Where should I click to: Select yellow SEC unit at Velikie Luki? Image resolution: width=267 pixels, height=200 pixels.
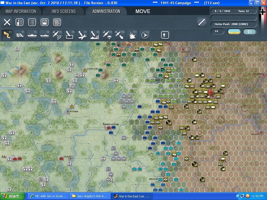[85, 70]
